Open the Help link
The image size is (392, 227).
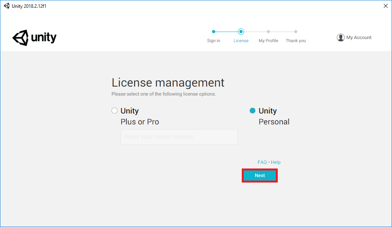point(275,162)
